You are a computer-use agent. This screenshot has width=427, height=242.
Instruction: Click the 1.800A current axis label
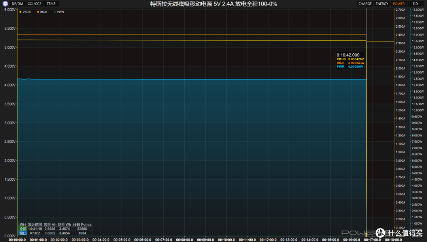click(400, 85)
